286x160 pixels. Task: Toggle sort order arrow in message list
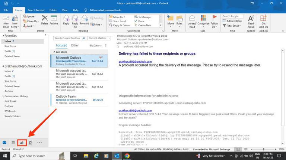tap(106, 46)
